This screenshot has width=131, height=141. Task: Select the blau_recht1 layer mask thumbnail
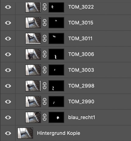click(x=56, y=117)
